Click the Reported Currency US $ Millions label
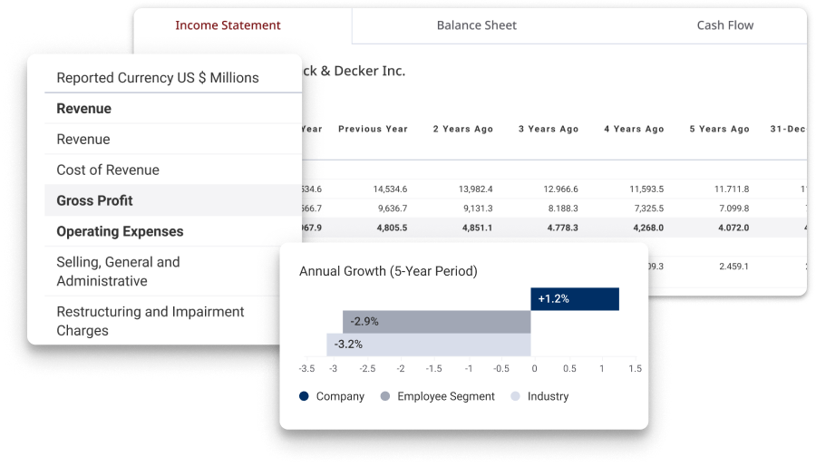The image size is (816, 466). [157, 78]
